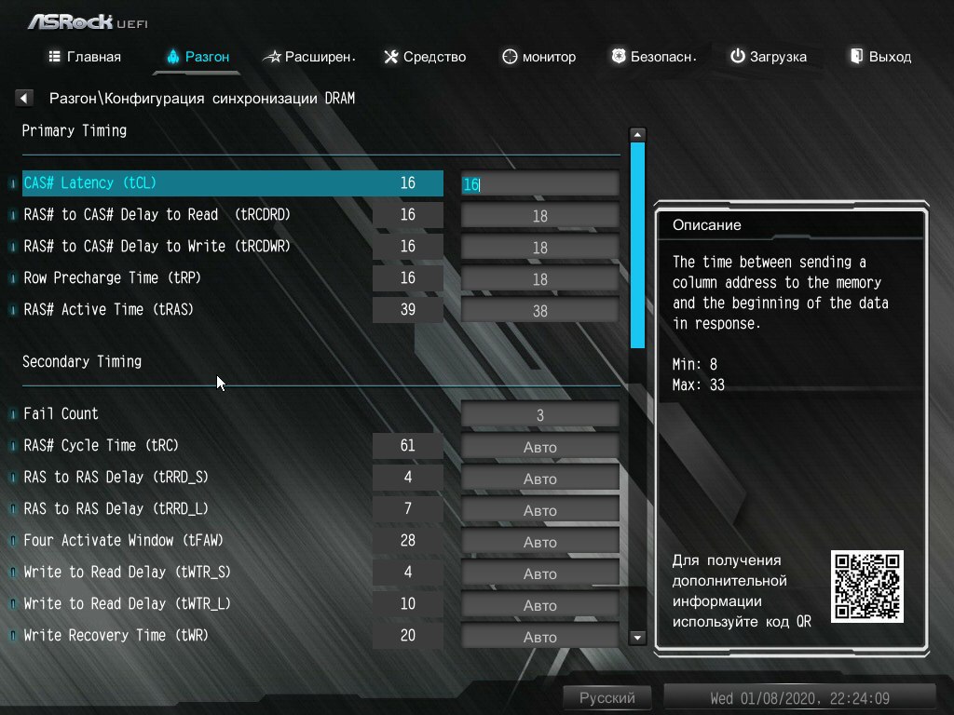This screenshot has width=954, height=715.
Task: Click the tRAS value field showing 38
Action: click(x=539, y=310)
